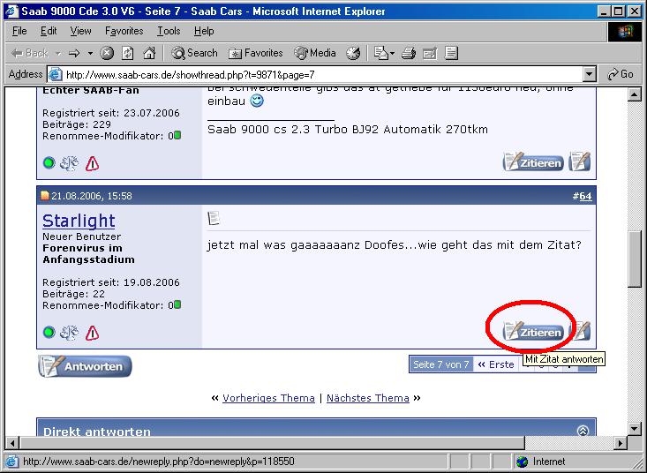Open the Edit menu

[x=49, y=31]
